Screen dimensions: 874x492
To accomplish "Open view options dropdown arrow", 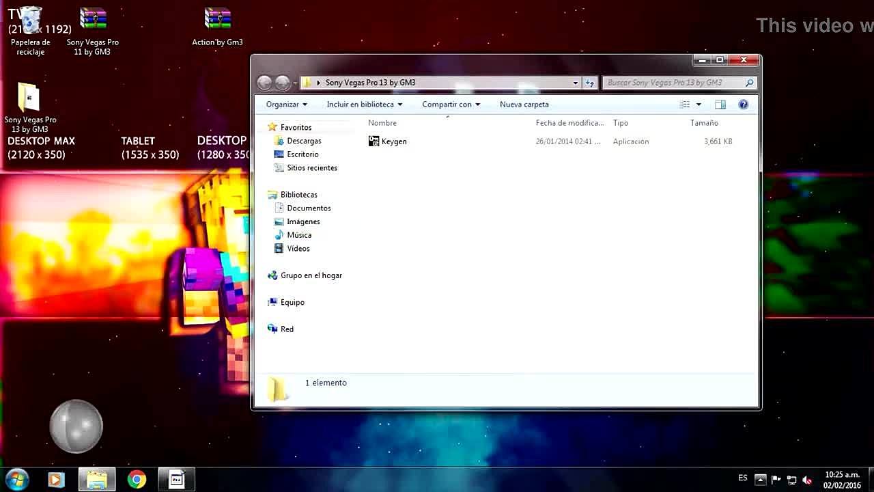I will point(699,105).
